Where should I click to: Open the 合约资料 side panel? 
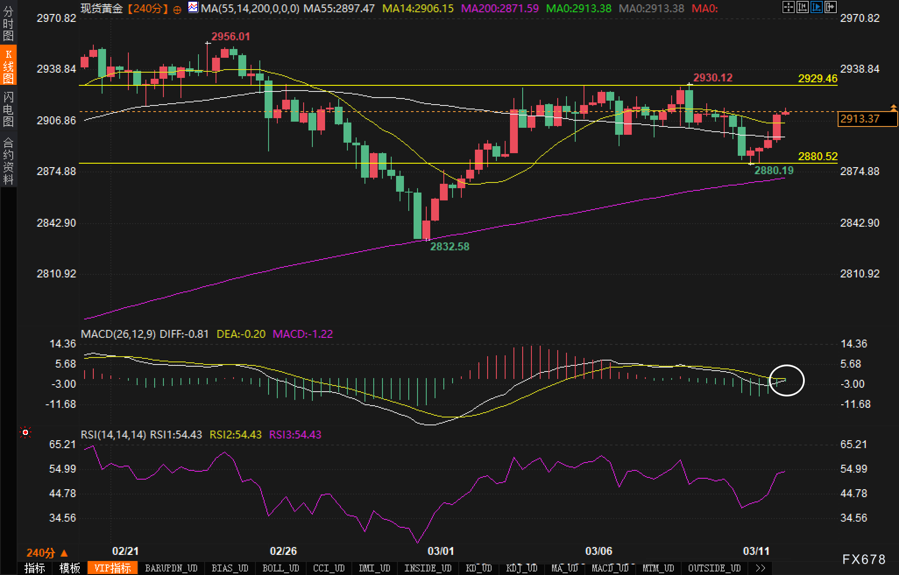(x=8, y=160)
